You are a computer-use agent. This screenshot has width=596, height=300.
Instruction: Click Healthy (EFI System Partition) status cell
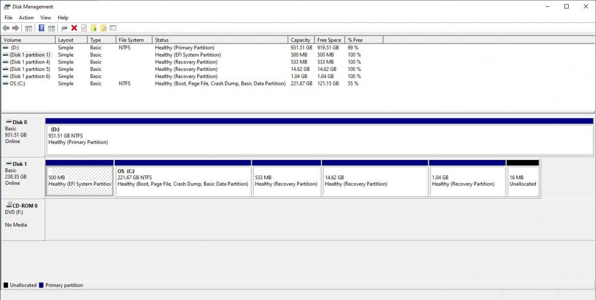188,55
